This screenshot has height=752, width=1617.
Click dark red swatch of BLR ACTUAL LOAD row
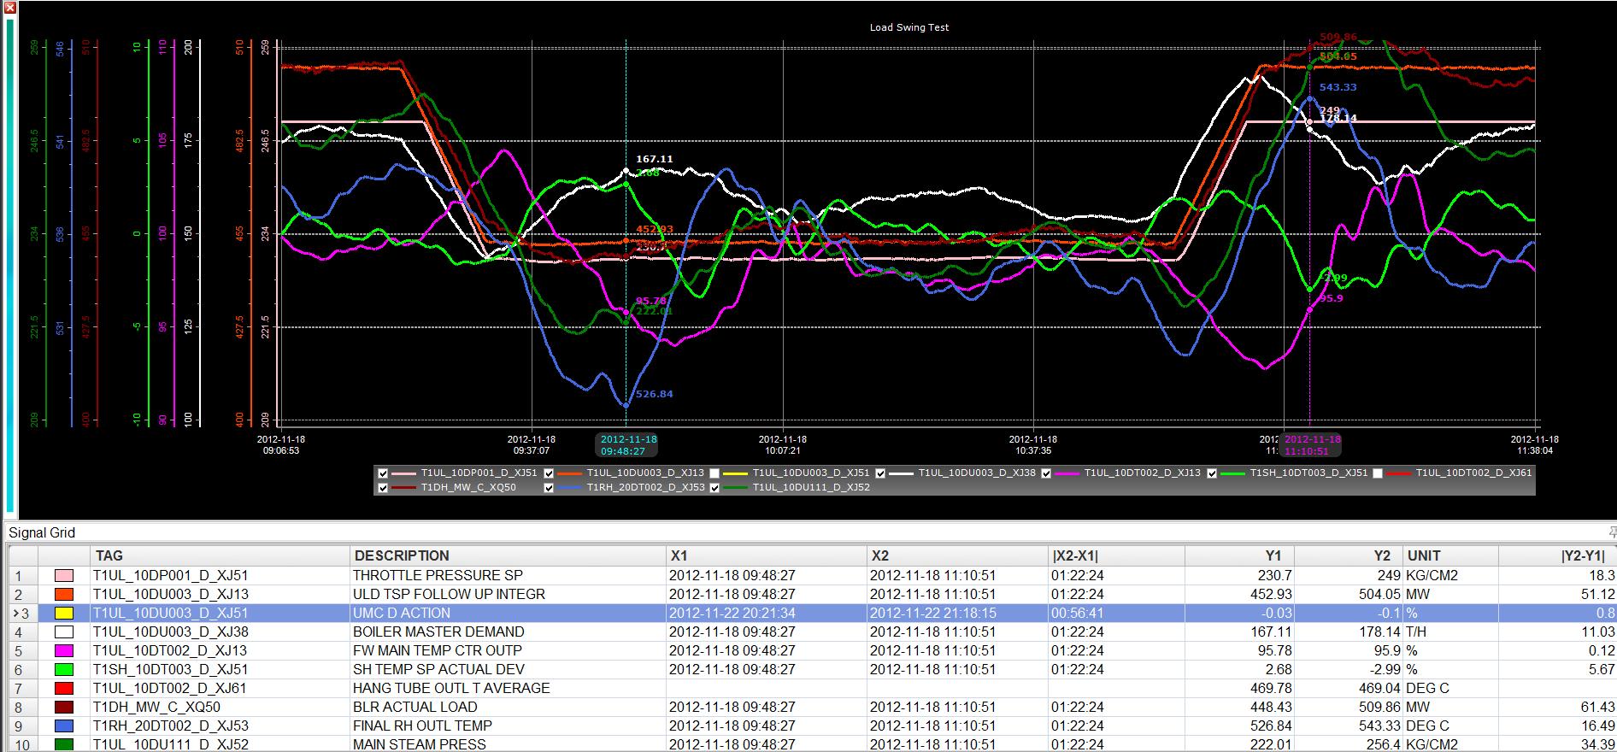coord(63,708)
